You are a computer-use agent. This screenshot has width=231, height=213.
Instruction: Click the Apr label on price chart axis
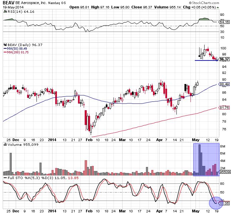click(x=159, y=140)
